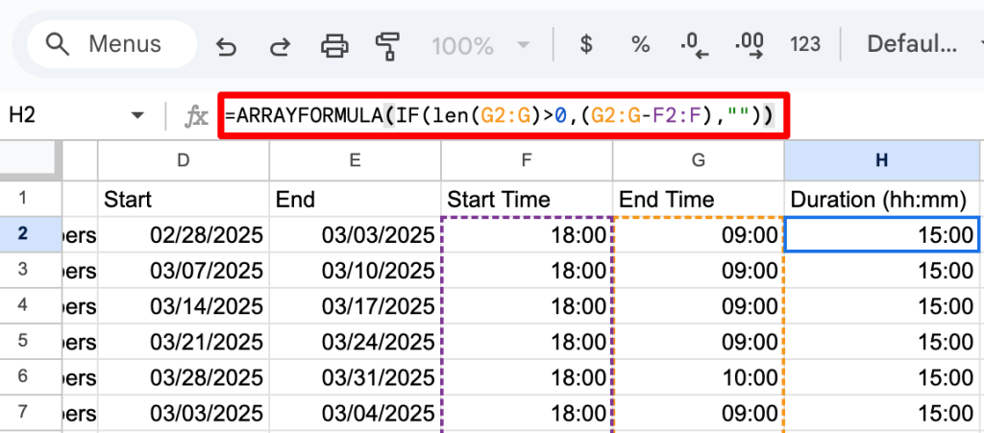Select cell with date 02/28/2025
984x433 pixels.
(x=184, y=235)
